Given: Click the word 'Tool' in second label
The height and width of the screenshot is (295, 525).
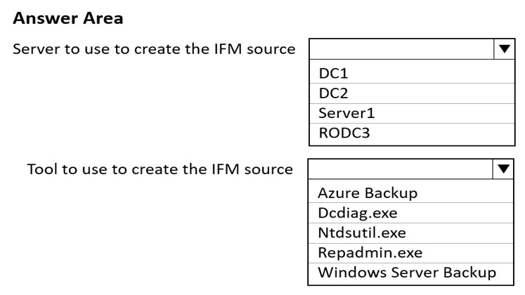Looking at the screenshot, I should (42, 169).
